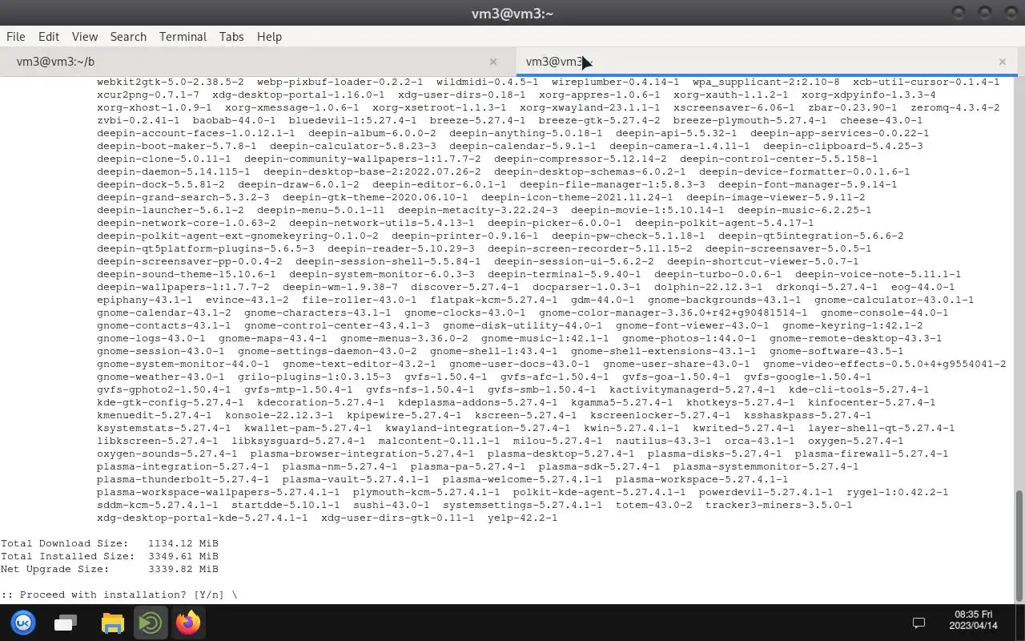Click the window close button in title bar
This screenshot has height=641, width=1025.
(1011, 13)
